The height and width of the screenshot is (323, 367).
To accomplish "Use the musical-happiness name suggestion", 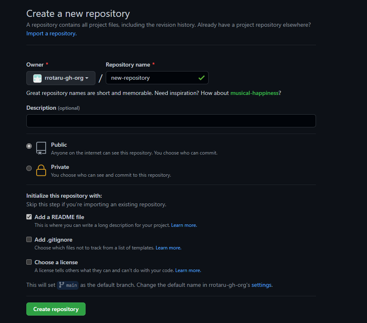I will [x=254, y=93].
